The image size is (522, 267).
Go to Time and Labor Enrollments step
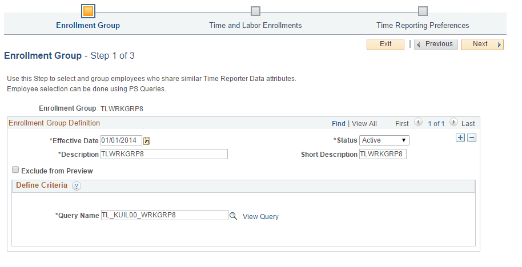[x=255, y=26]
